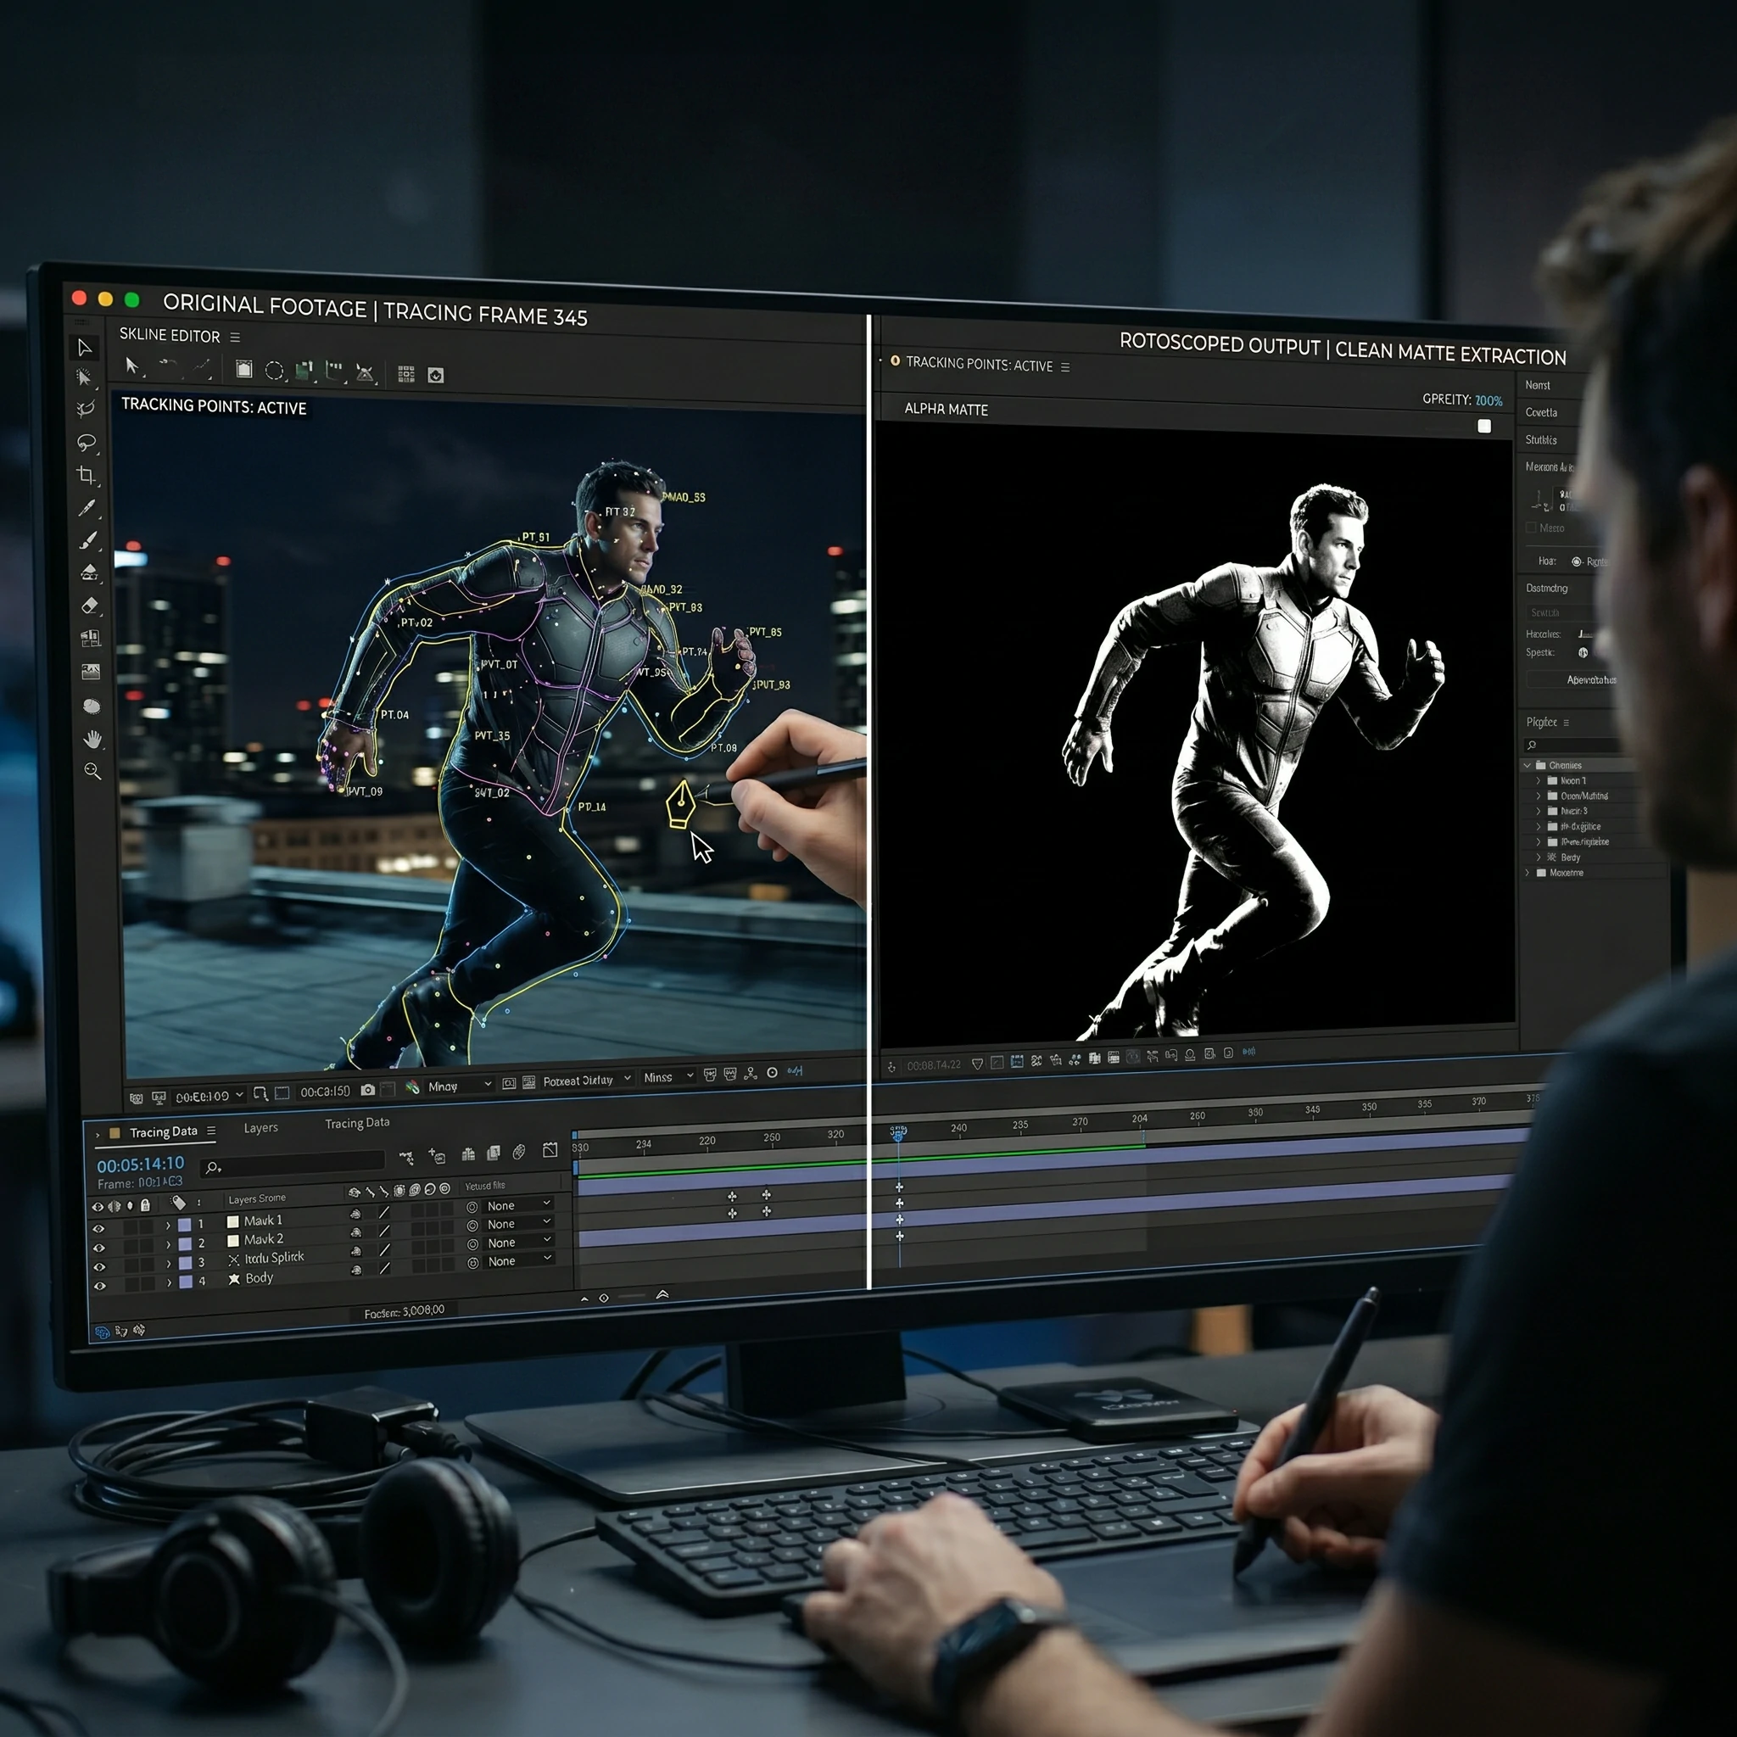Open the Tracking Points panel menu icon
Viewport: 1737px width, 1737px height.
click(1065, 366)
